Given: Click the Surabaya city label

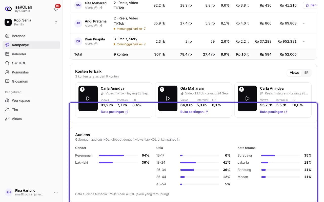Looking at the screenshot, I should 245,156.
